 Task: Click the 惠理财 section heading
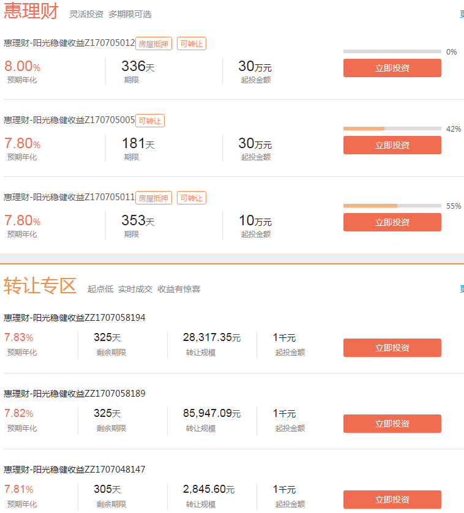pos(31,10)
